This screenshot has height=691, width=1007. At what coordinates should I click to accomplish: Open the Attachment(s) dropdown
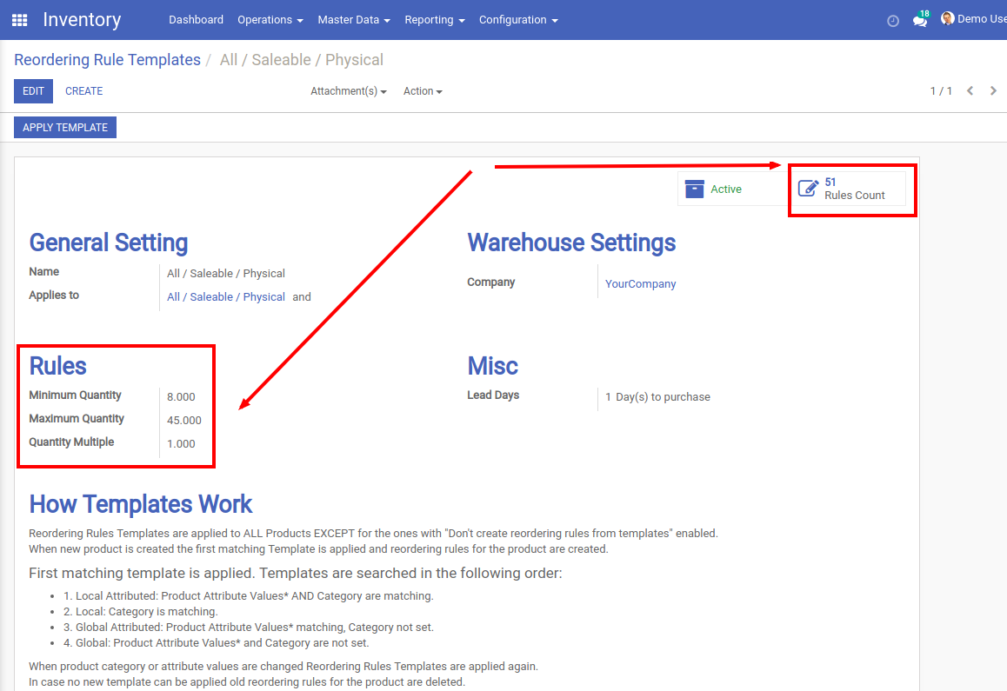pos(348,91)
